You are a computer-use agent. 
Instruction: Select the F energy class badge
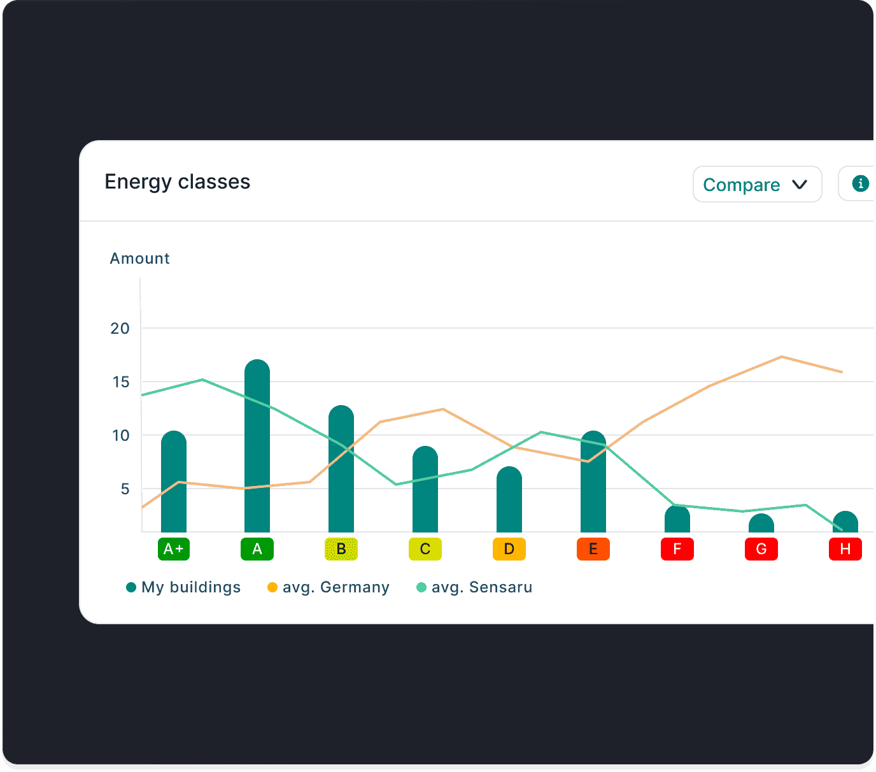point(677,549)
